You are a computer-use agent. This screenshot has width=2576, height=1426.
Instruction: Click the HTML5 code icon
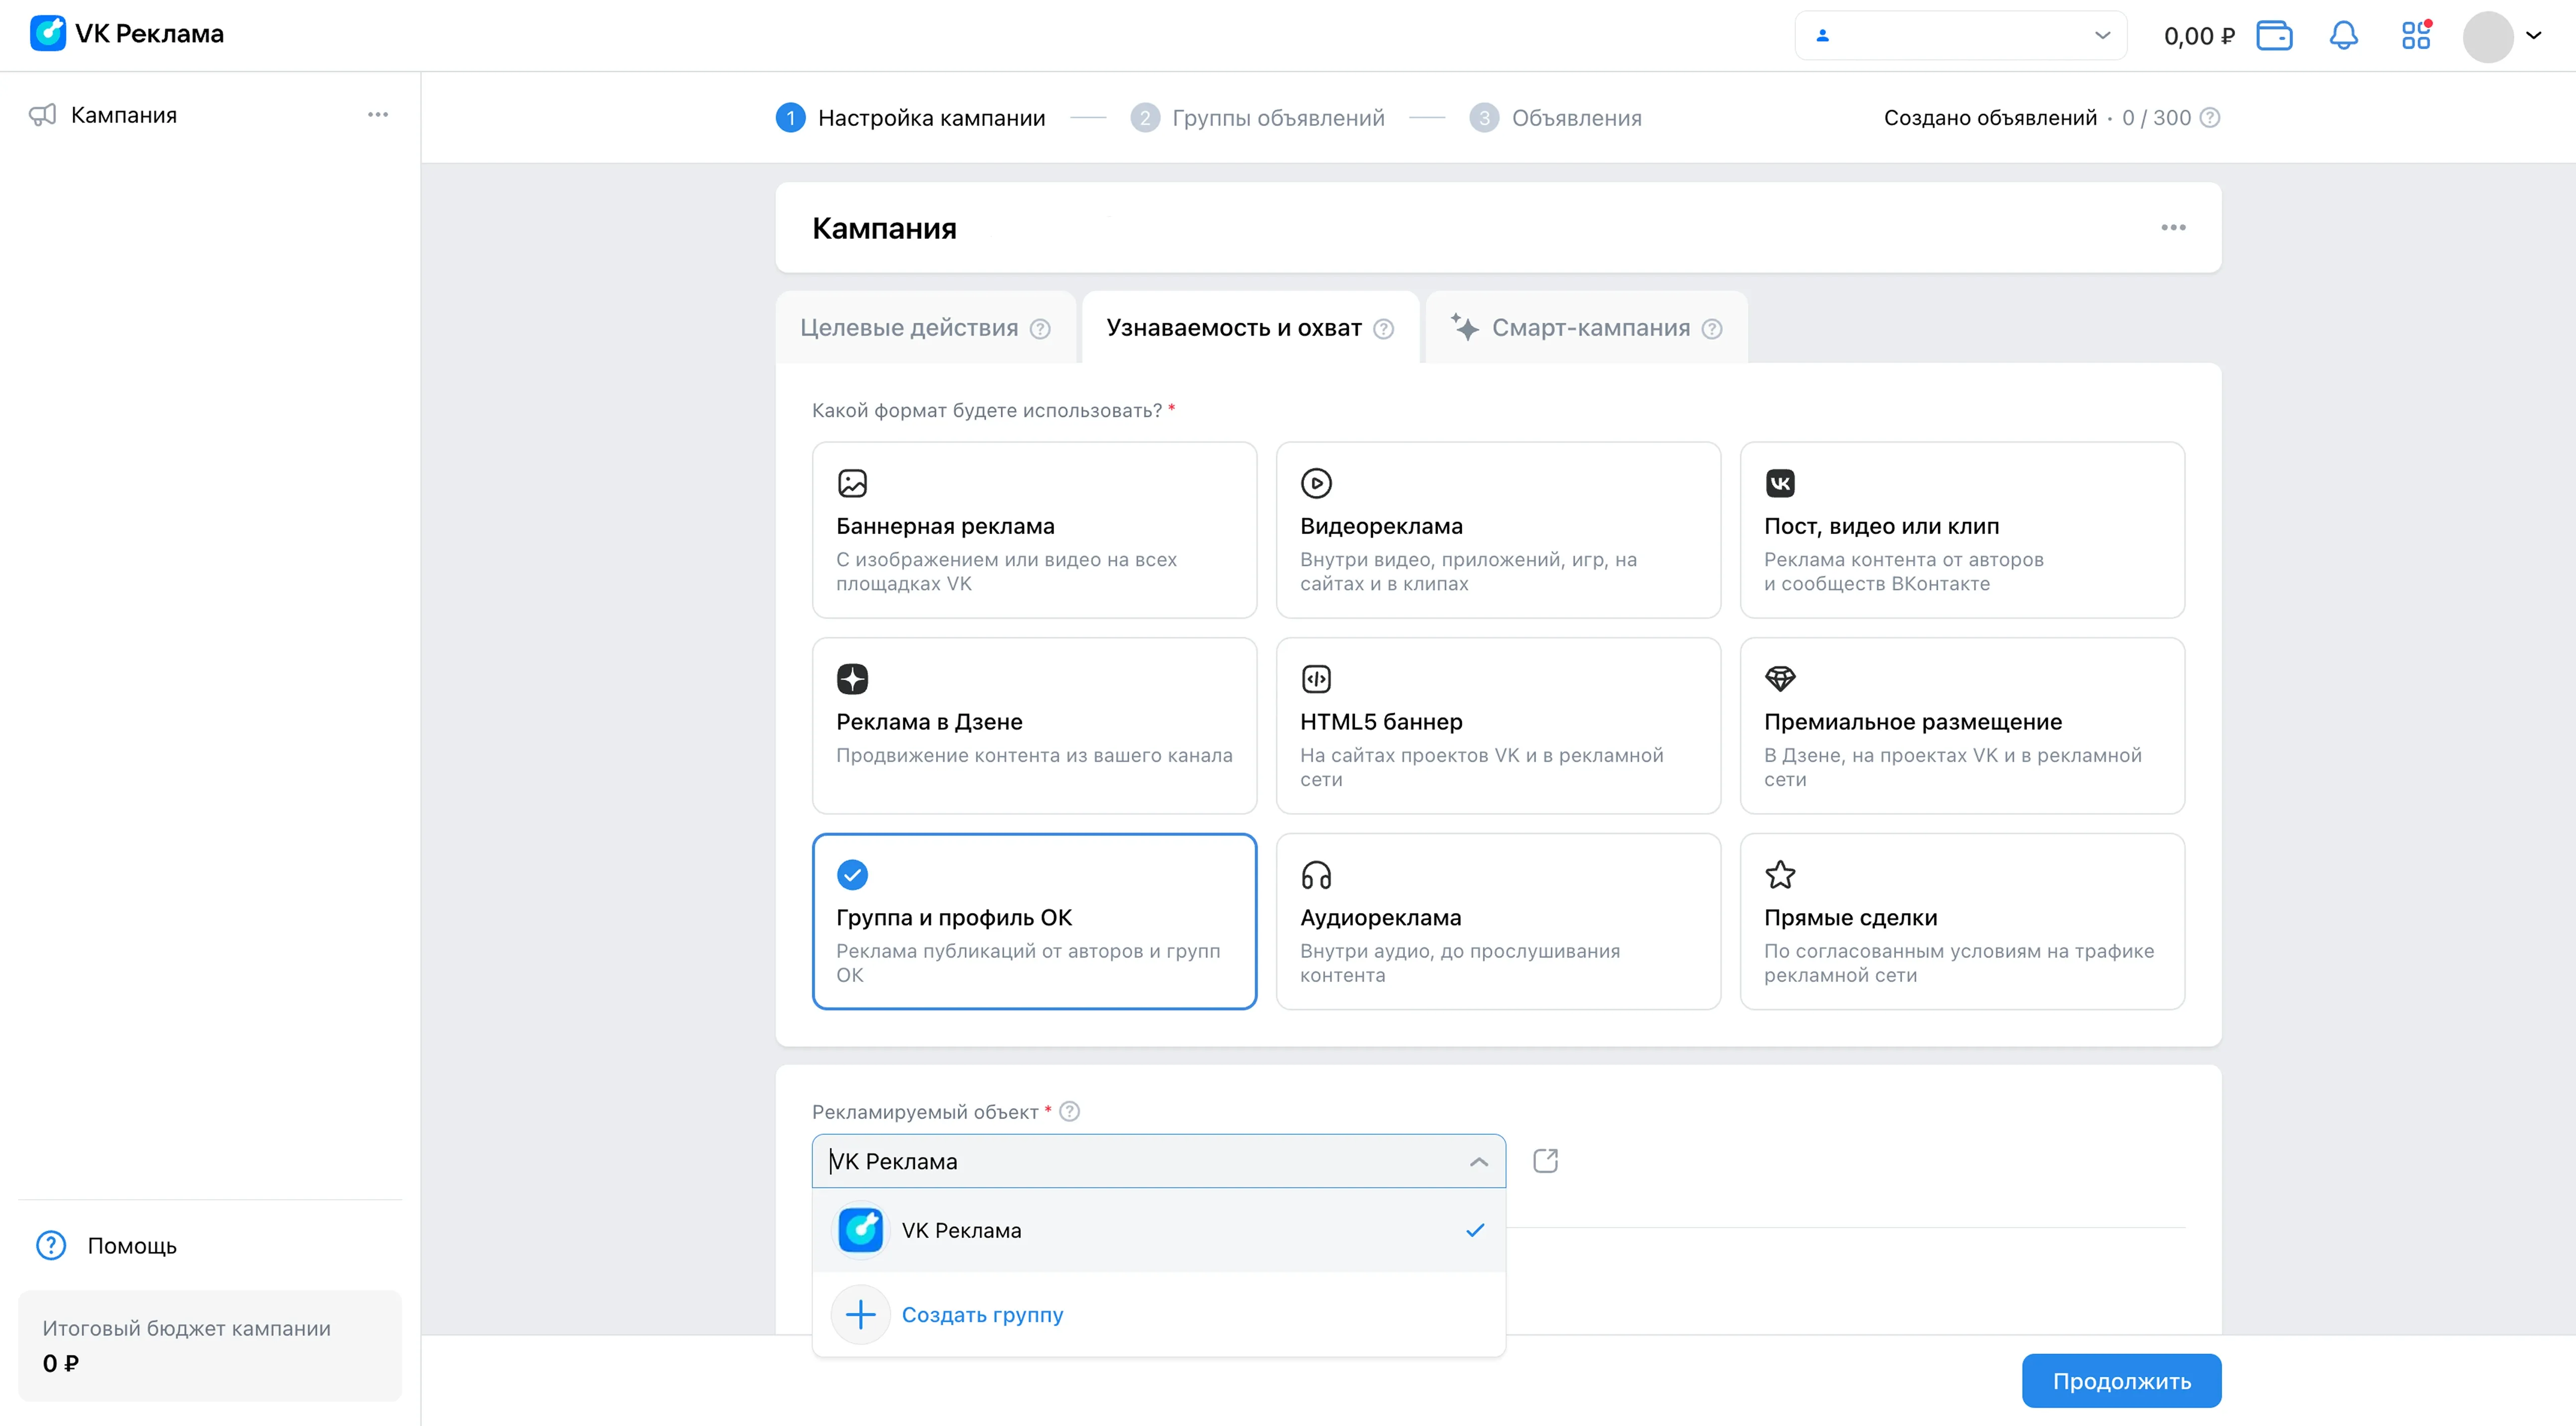[1316, 680]
